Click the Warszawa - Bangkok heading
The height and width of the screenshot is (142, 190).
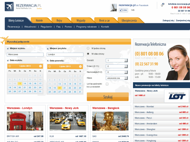(106, 108)
